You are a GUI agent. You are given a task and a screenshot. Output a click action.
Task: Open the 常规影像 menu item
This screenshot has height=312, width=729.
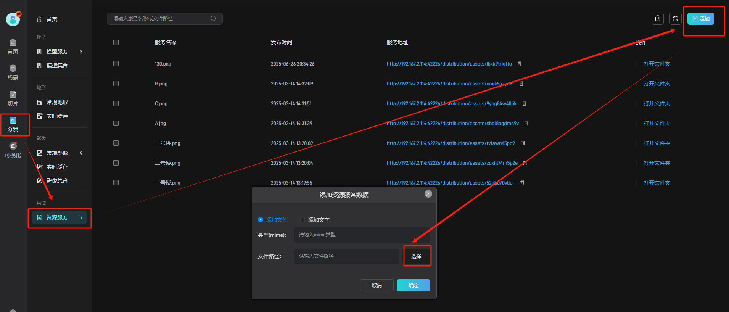60,153
